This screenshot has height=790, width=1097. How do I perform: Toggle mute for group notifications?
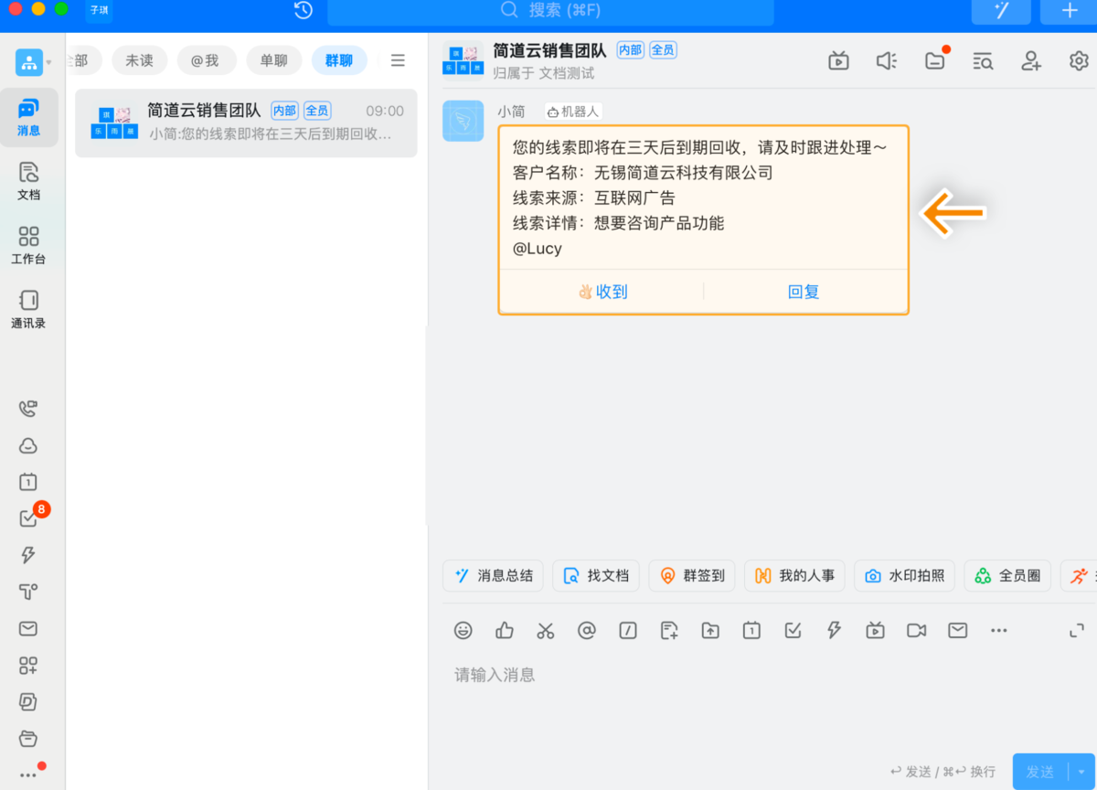click(x=885, y=60)
